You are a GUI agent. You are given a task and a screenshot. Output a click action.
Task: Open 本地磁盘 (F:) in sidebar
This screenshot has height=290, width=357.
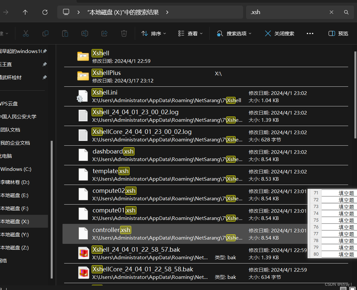point(14,208)
